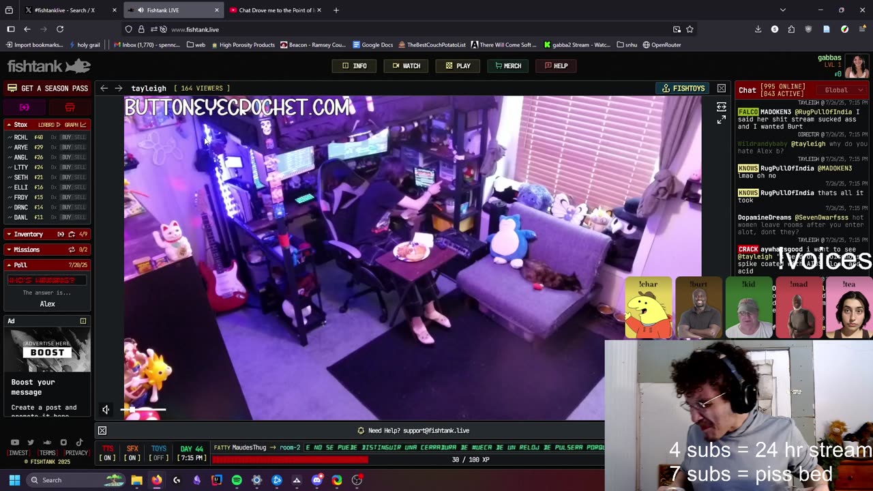This screenshot has height=491, width=873.
Task: Go to next camera with right arrow
Action: point(118,88)
